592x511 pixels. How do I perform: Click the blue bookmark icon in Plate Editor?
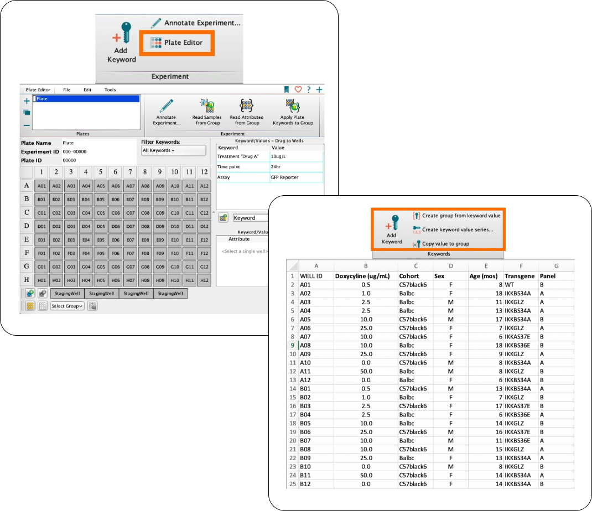(286, 90)
